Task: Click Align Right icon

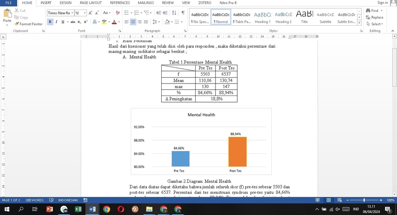Action: 139,22
